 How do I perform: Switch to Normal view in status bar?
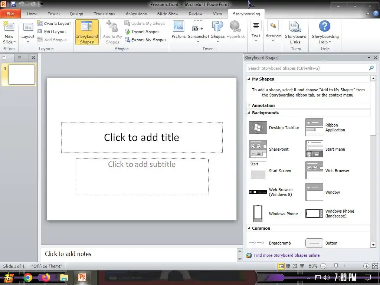click(x=281, y=266)
